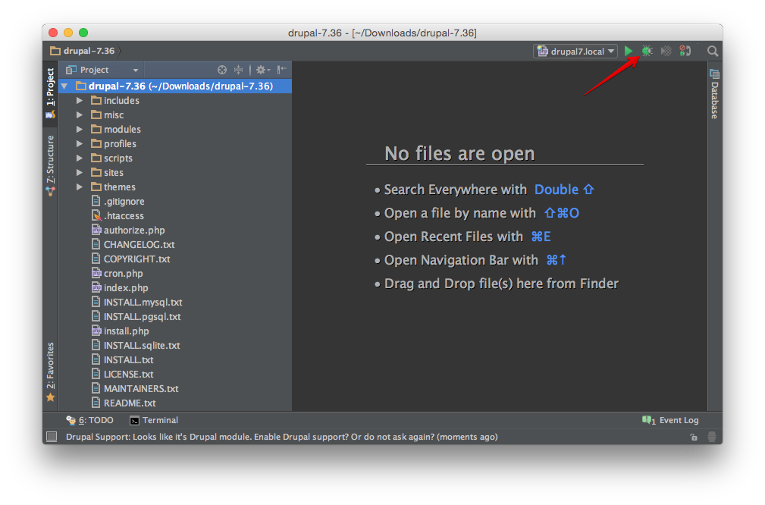Click the '⌘E' shortcut hint

pyautogui.click(x=541, y=237)
